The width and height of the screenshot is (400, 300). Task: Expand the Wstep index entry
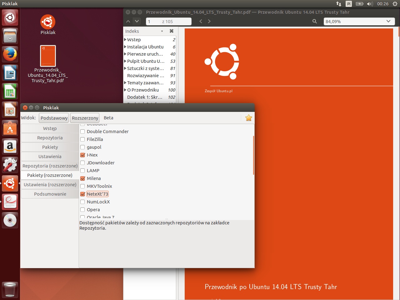125,40
